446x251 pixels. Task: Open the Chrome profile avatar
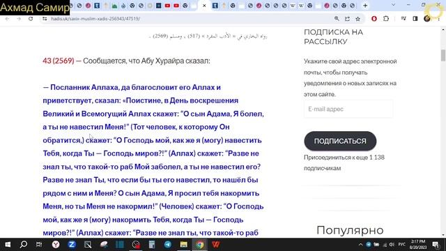(x=427, y=19)
